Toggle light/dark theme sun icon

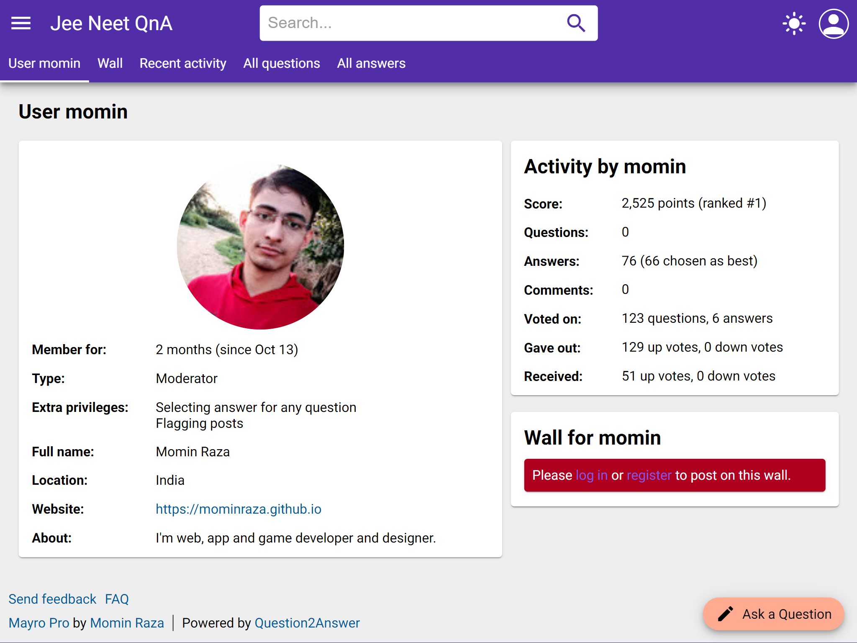point(794,23)
